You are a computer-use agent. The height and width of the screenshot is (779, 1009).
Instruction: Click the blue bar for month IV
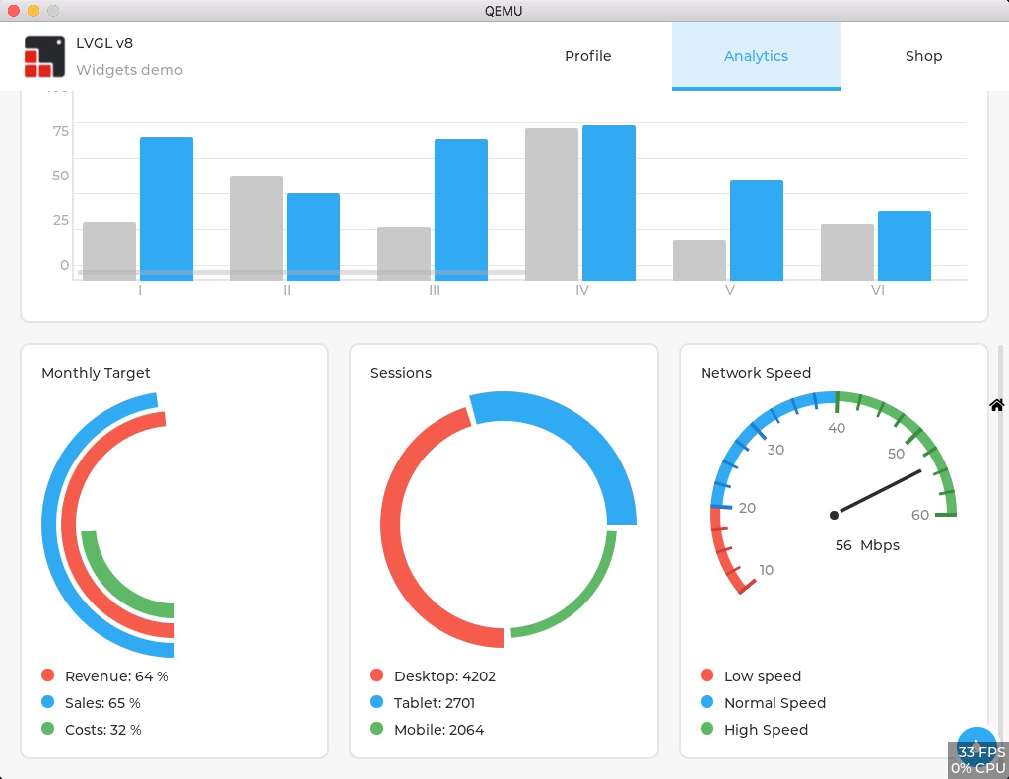tap(608, 202)
